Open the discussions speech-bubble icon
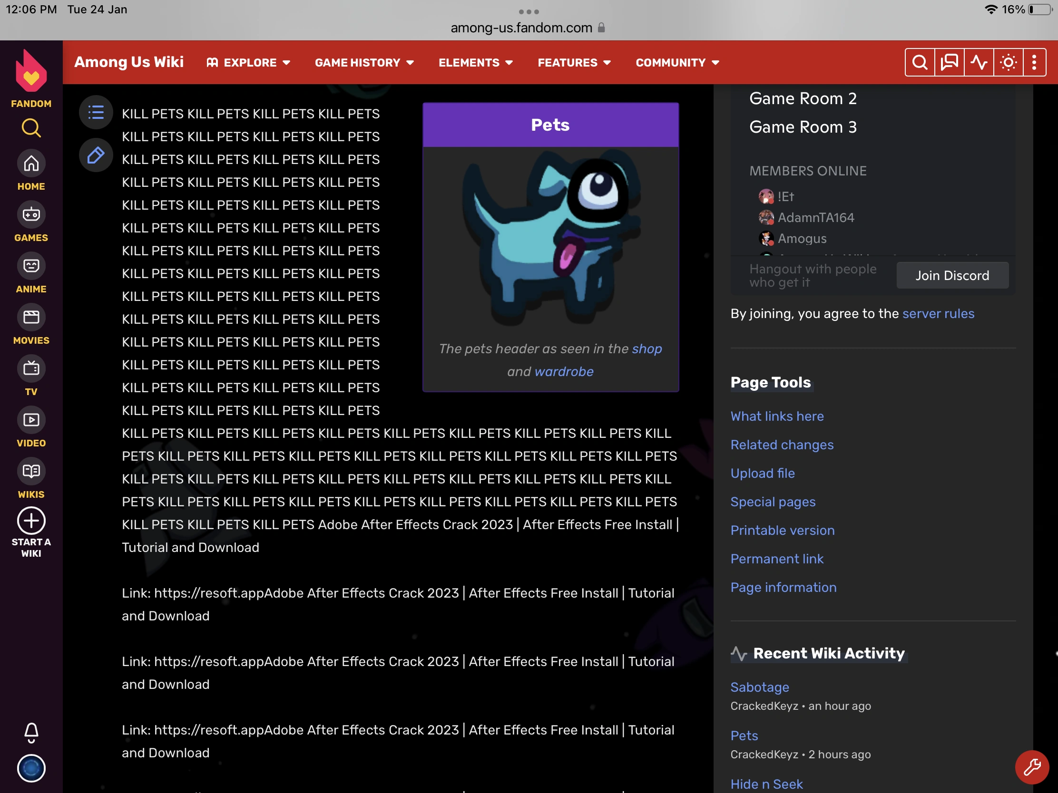The width and height of the screenshot is (1058, 793). pos(949,63)
